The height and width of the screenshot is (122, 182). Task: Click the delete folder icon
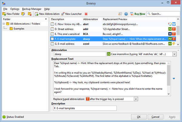pyautogui.click(x=30, y=14)
